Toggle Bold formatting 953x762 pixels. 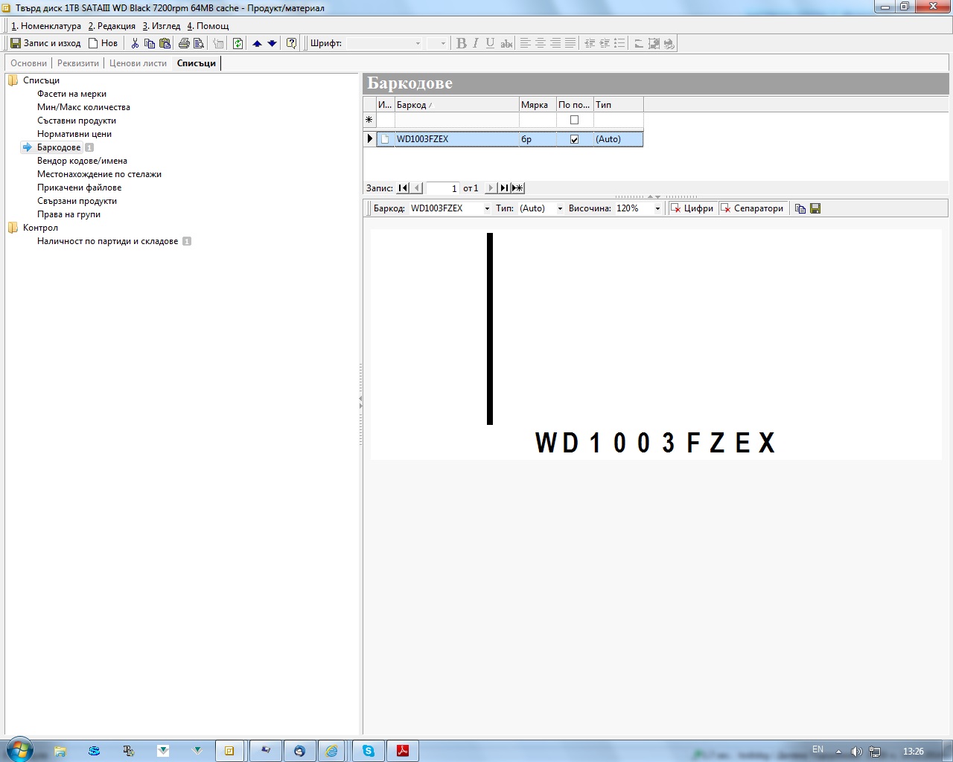[x=462, y=43]
